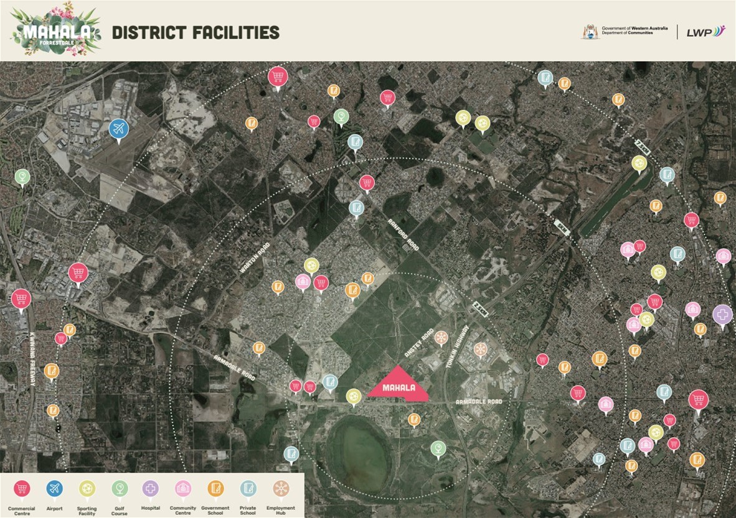Select the Employment Hub legend icon
The image size is (736, 518).
click(x=280, y=489)
